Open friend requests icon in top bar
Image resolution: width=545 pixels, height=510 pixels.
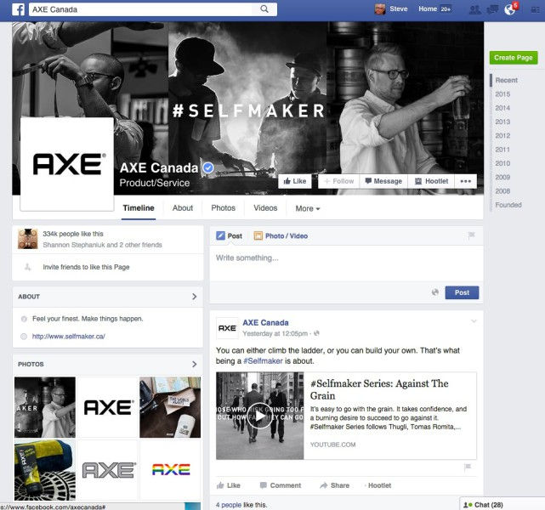tap(474, 9)
